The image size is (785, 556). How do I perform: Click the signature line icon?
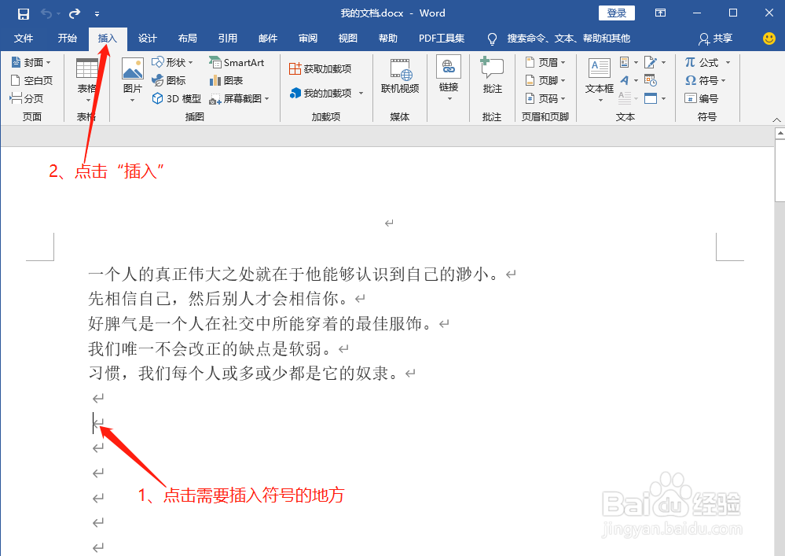point(651,63)
